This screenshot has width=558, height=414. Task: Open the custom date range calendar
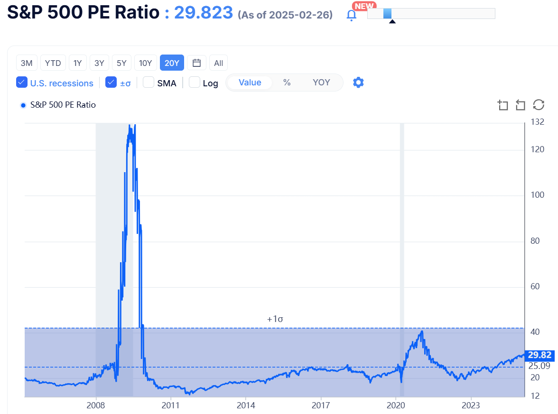click(x=196, y=63)
